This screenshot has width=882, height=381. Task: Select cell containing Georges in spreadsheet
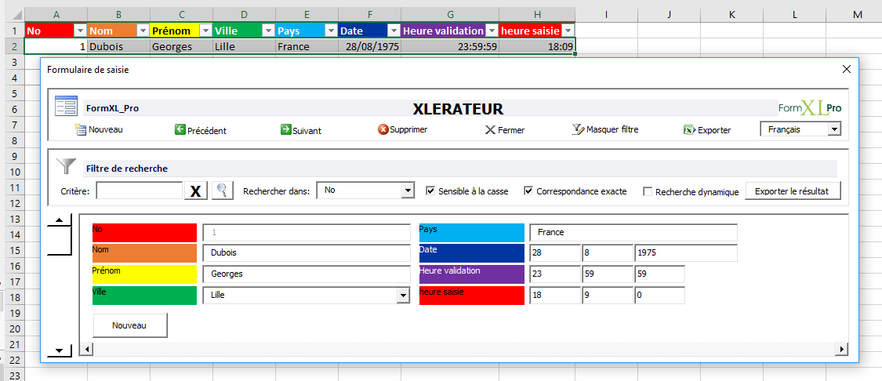[182, 47]
